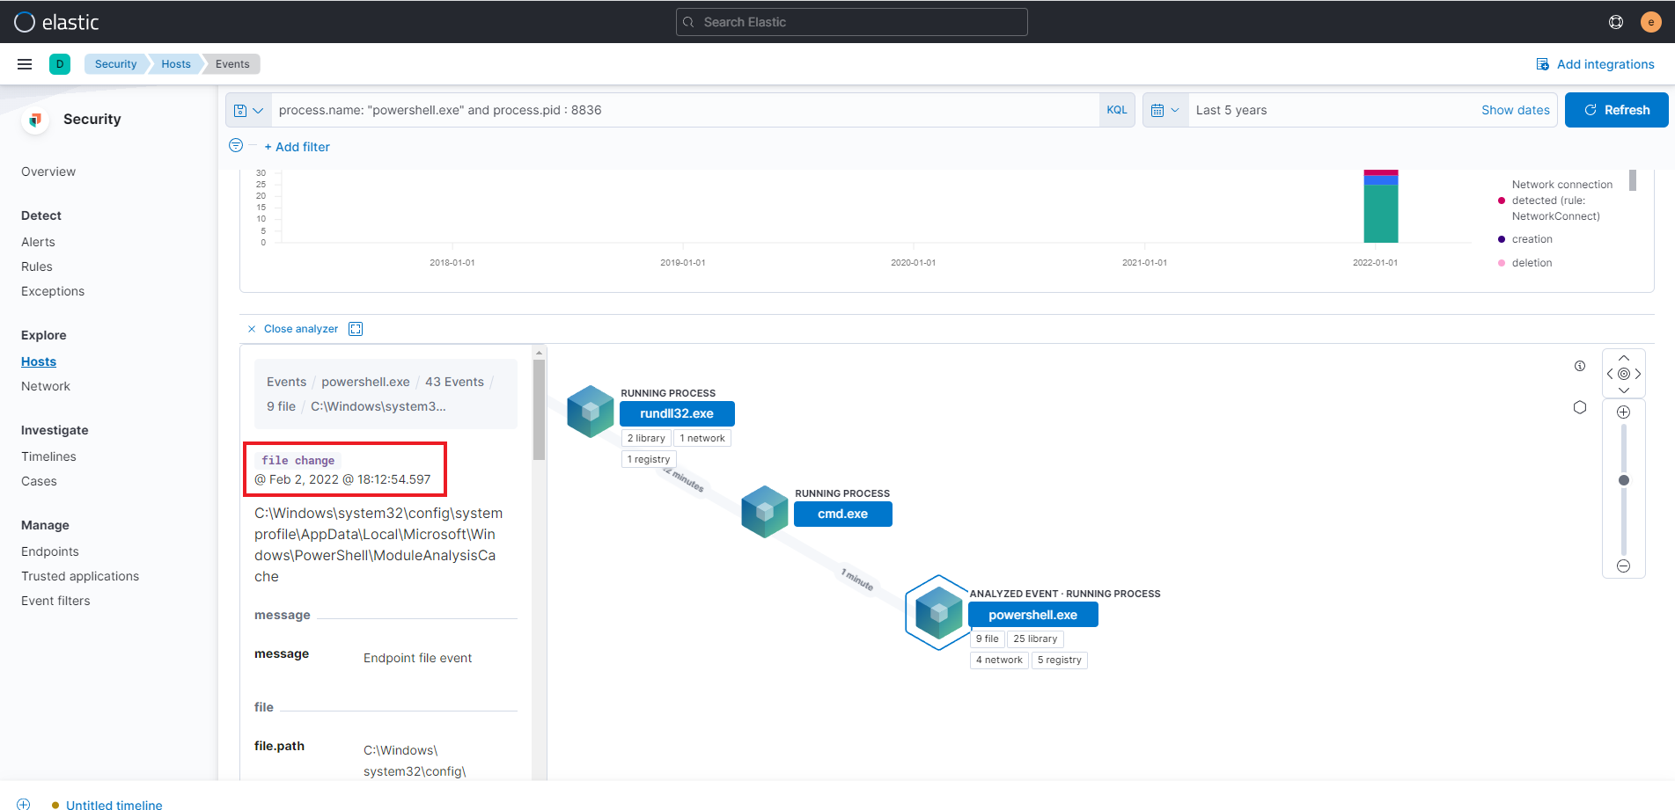The height and width of the screenshot is (810, 1675).
Task: Click the hamburger navigation menu icon
Action: [x=25, y=64]
